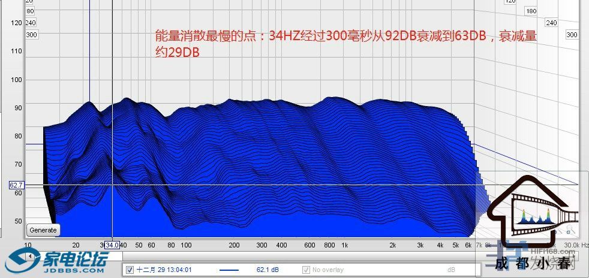Click the 62.7 level cursor readout
The image size is (589, 278).
(16, 185)
